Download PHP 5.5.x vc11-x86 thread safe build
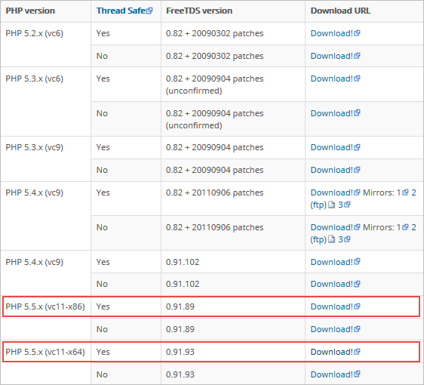The image size is (424, 385). pyautogui.click(x=331, y=306)
